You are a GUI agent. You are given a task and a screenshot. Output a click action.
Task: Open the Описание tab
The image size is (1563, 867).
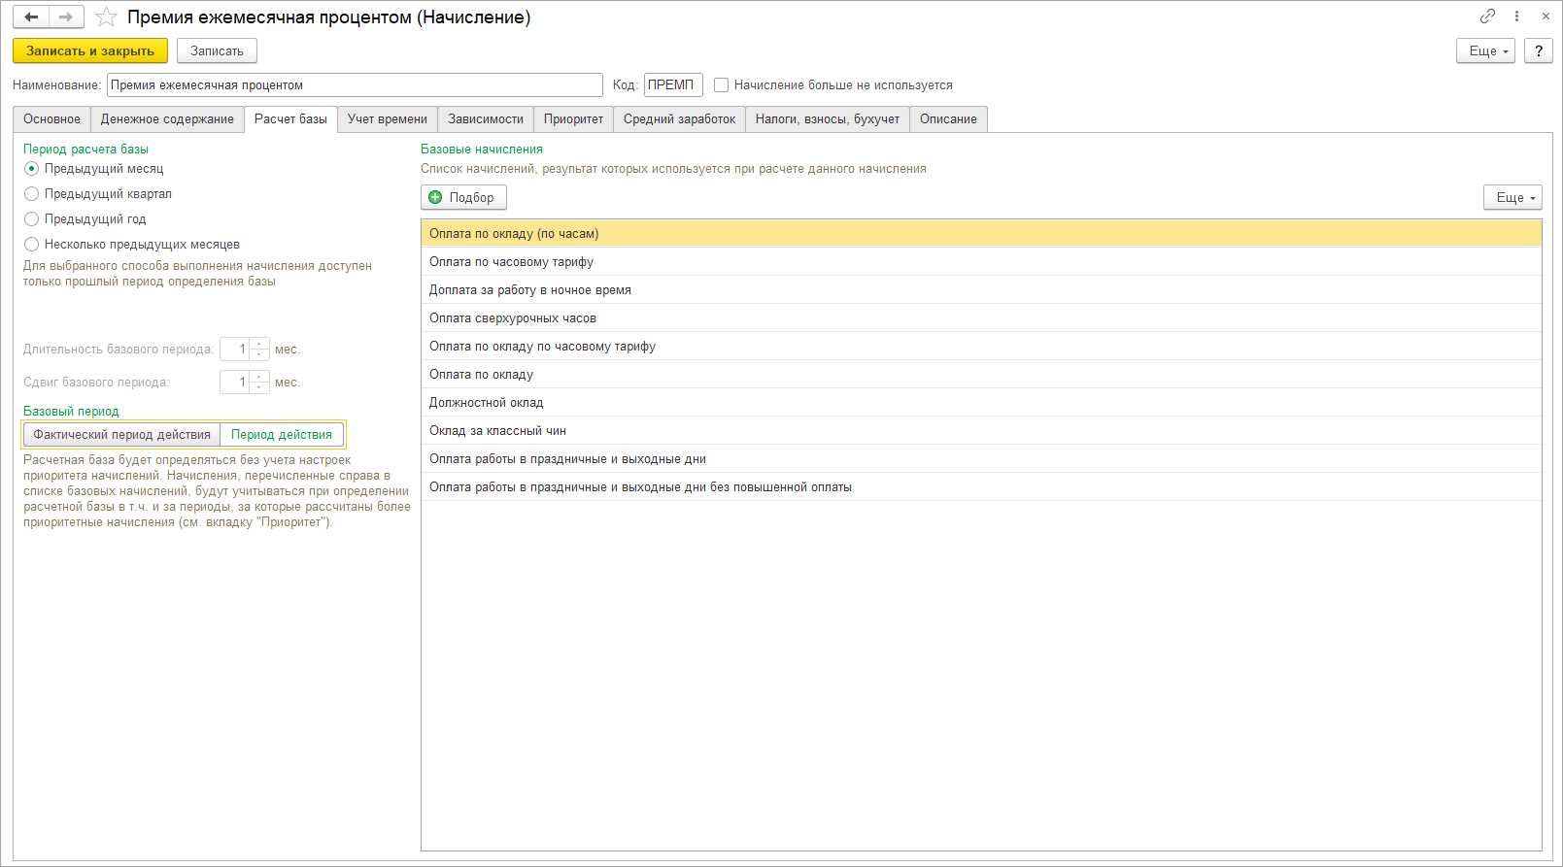948,119
